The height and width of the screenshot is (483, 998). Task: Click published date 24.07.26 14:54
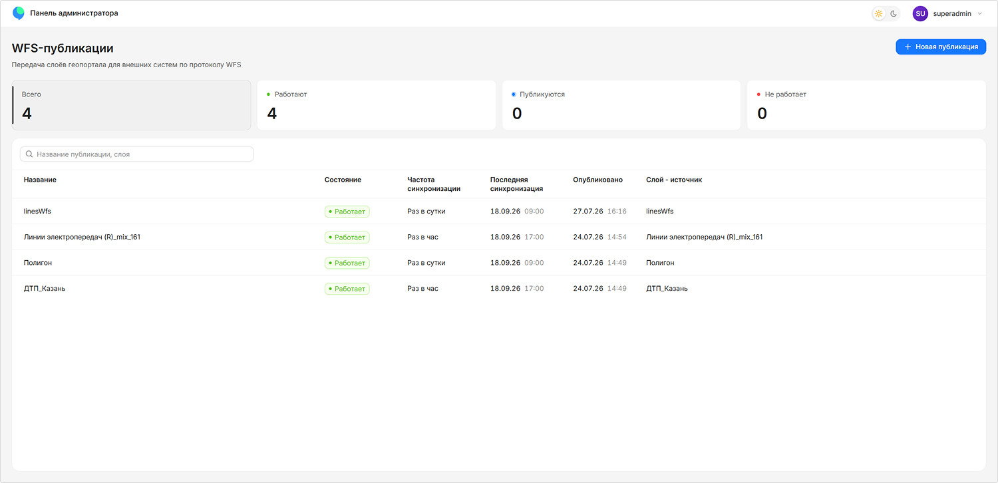(599, 237)
